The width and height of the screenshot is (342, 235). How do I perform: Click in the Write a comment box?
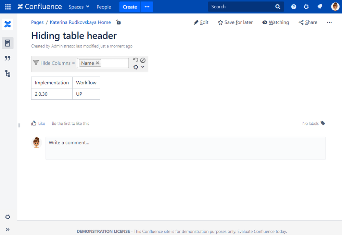186,148
